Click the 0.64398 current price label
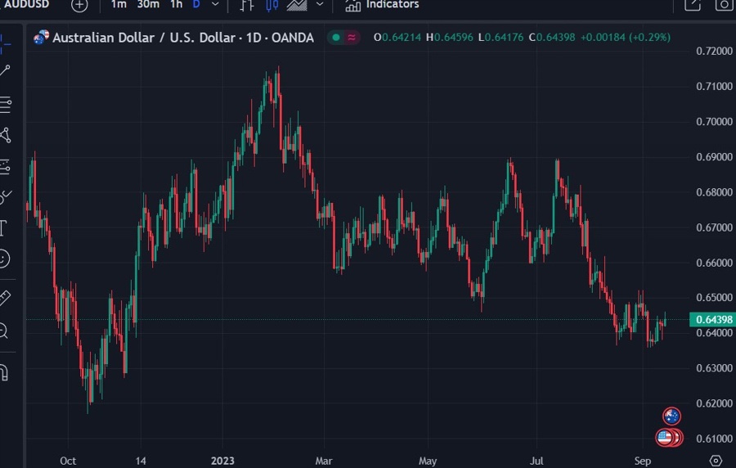The height and width of the screenshot is (468, 736). point(713,319)
